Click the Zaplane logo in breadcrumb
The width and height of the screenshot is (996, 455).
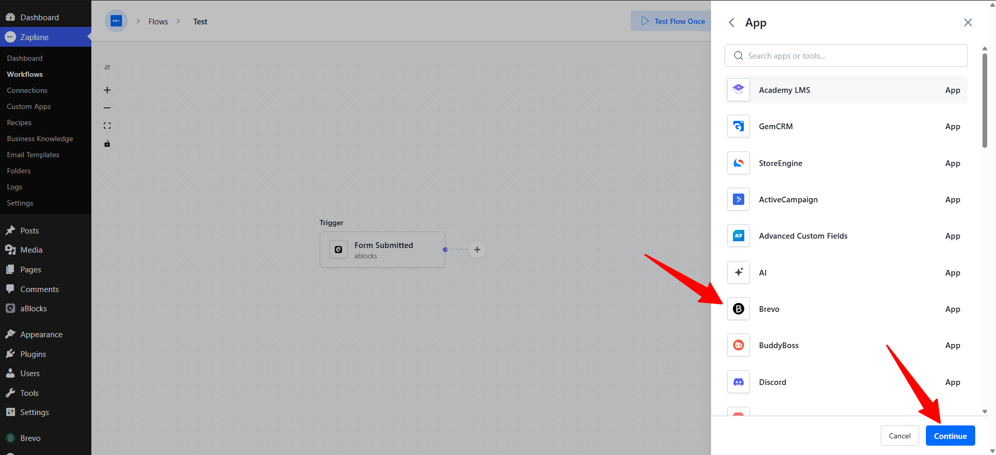116,21
